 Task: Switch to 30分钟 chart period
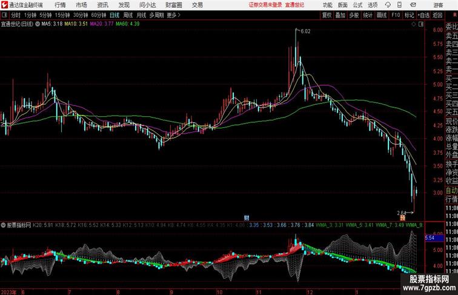pos(81,15)
